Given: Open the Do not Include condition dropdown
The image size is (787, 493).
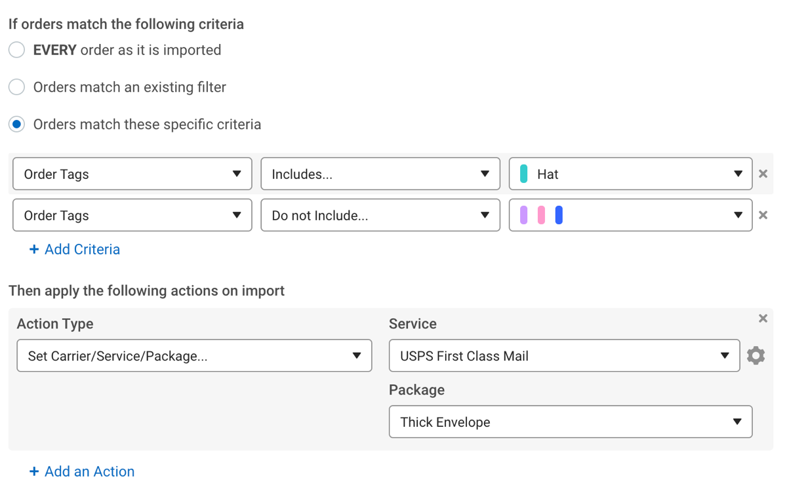Looking at the screenshot, I should (x=380, y=214).
